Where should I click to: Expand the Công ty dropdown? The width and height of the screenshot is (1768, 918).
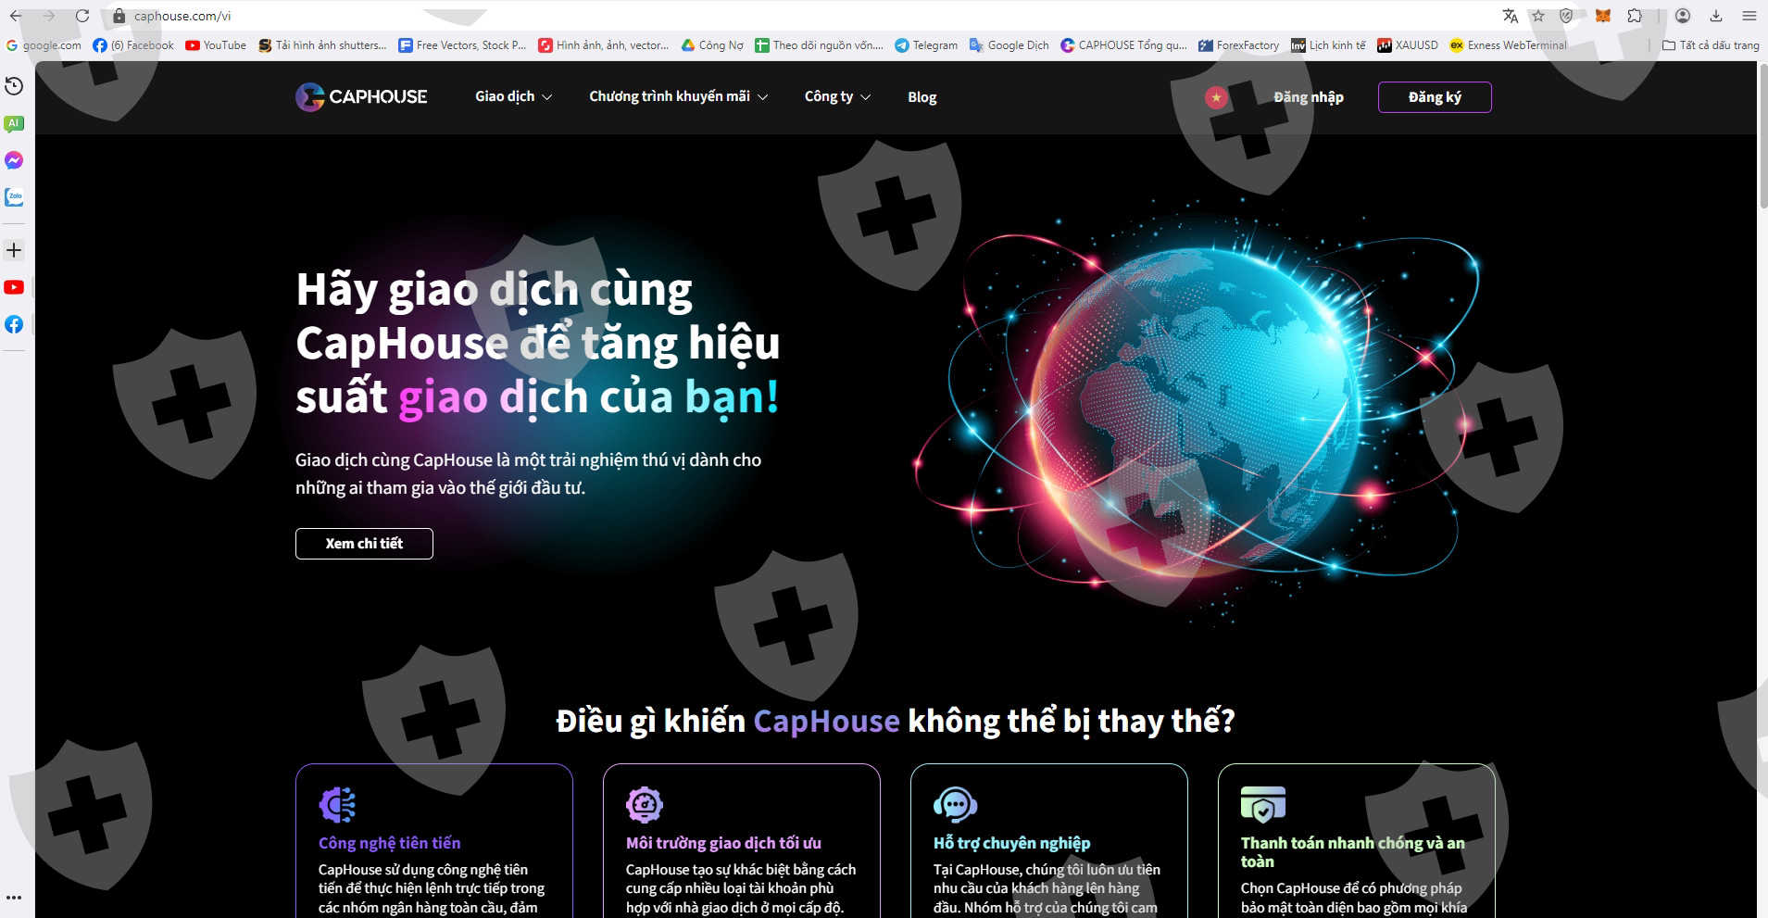point(837,96)
